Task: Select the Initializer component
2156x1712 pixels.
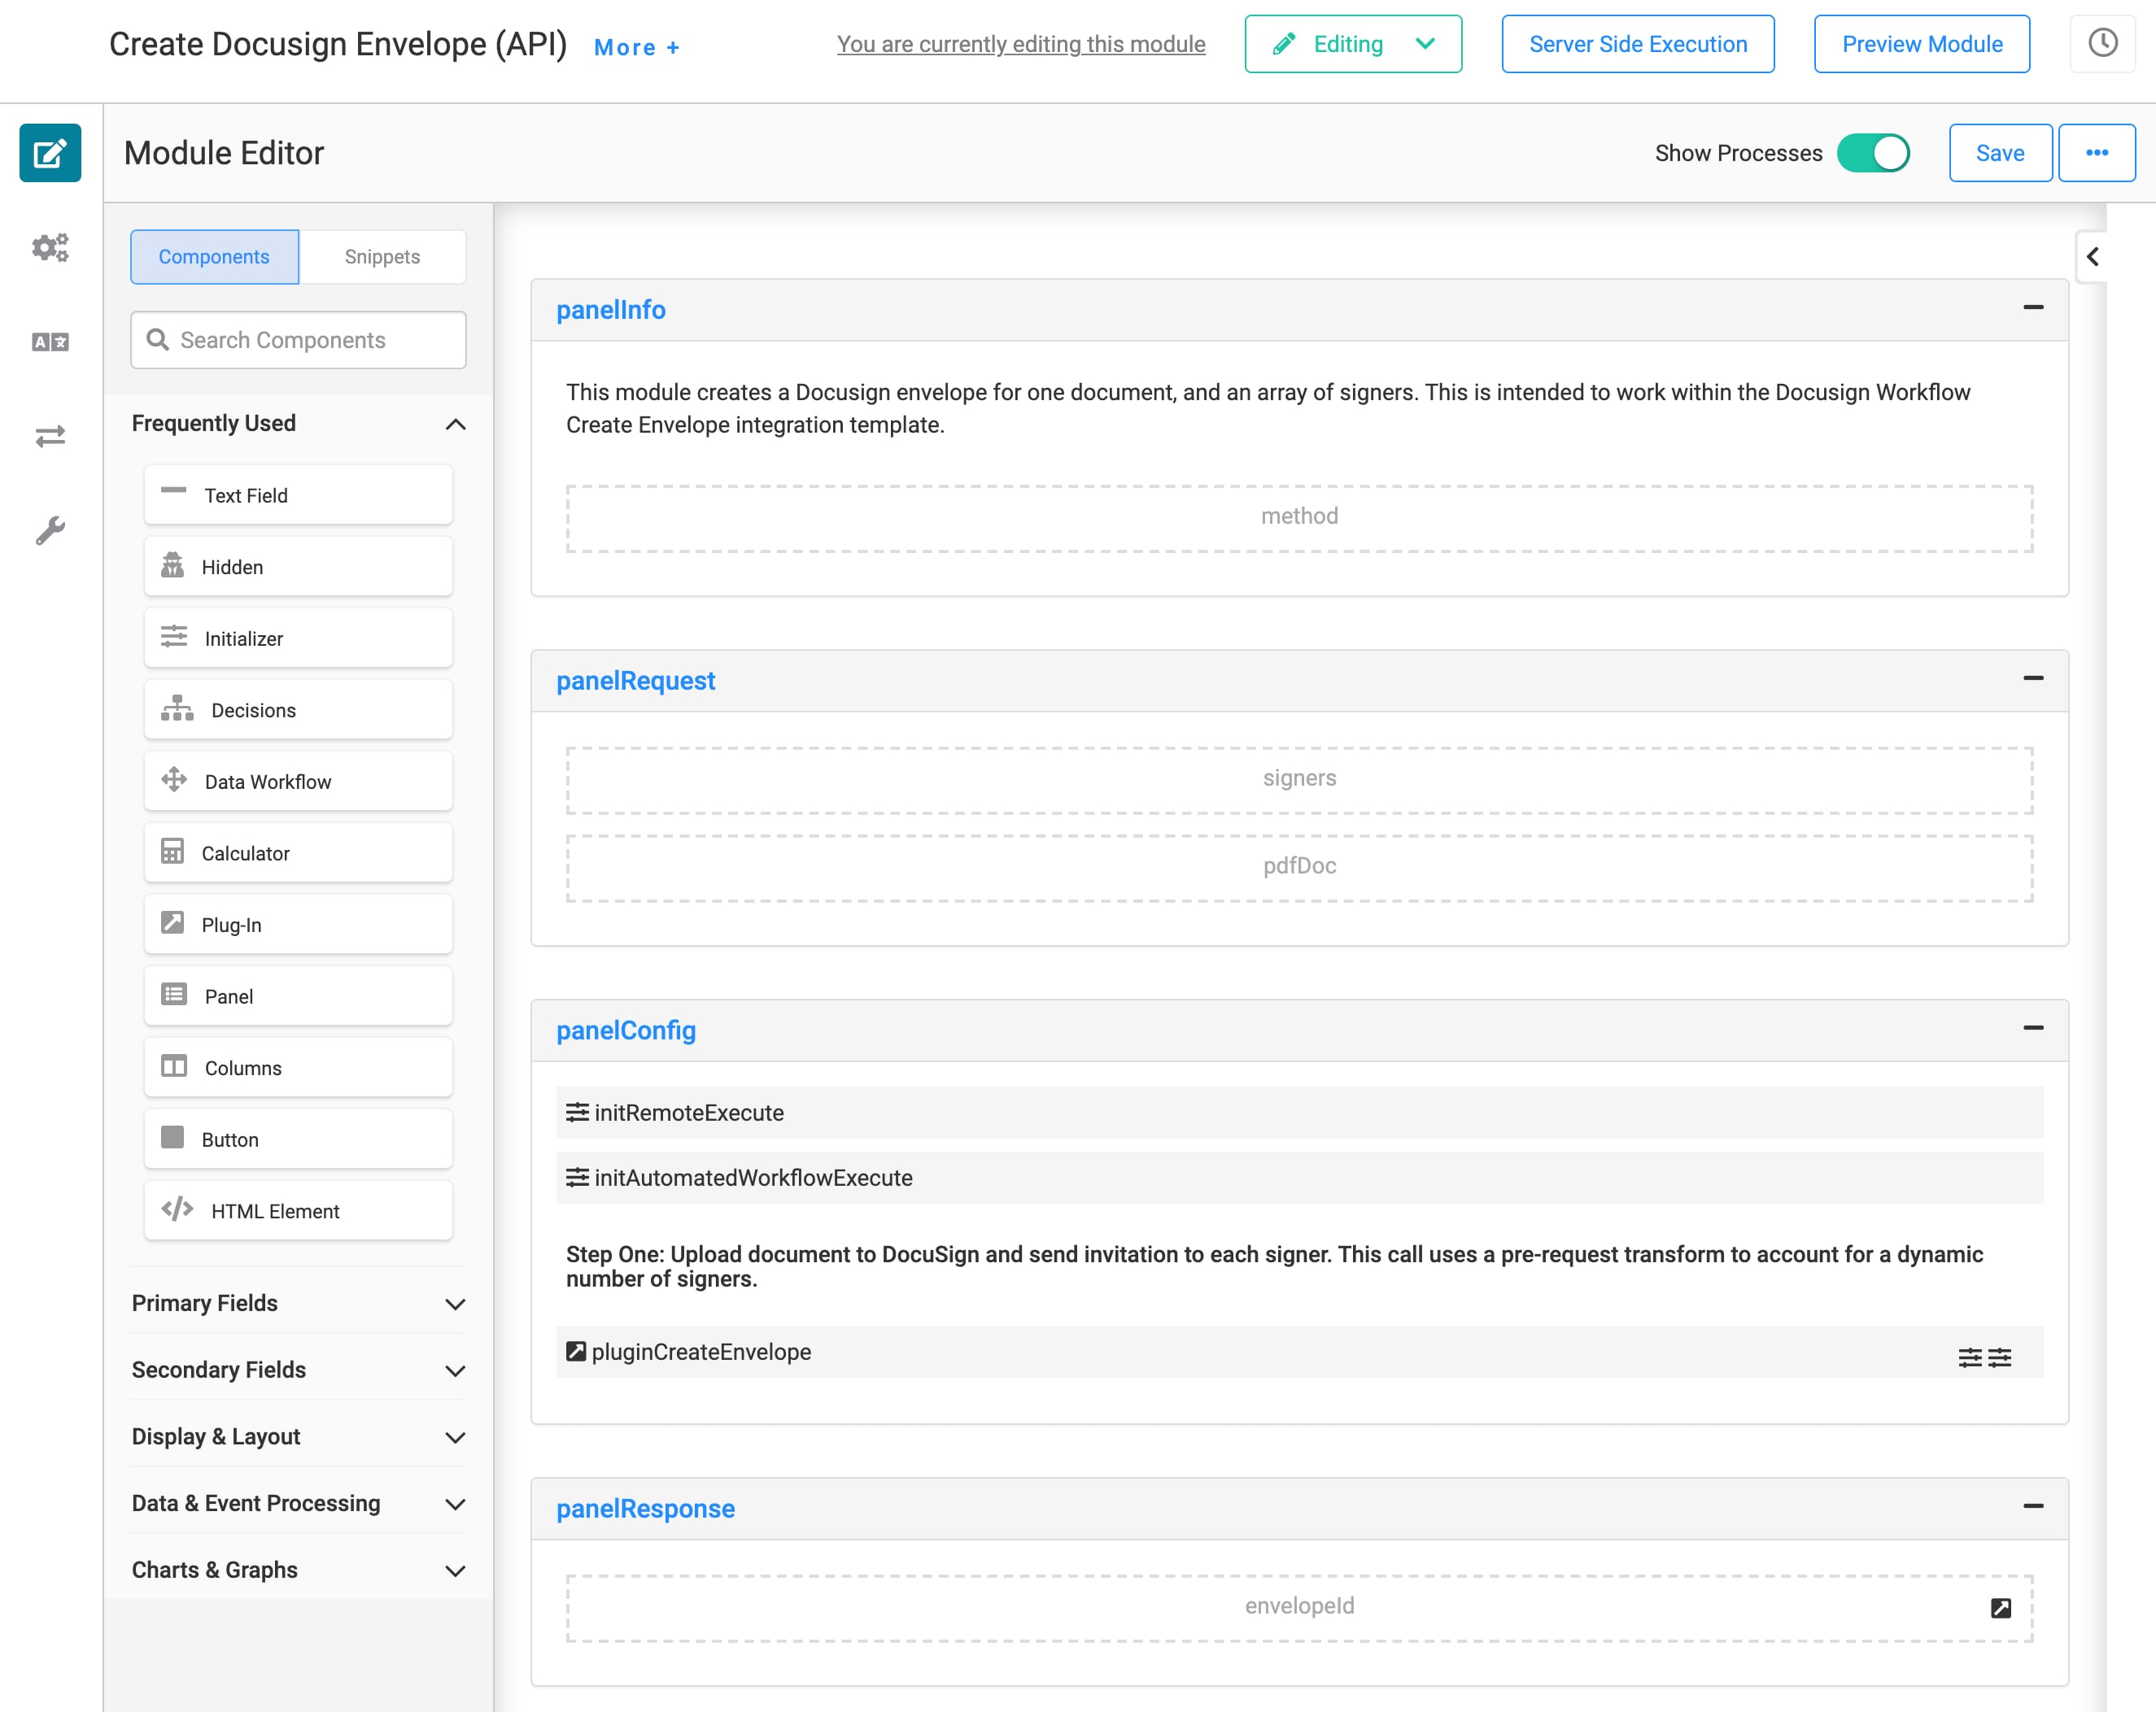Action: 298,638
